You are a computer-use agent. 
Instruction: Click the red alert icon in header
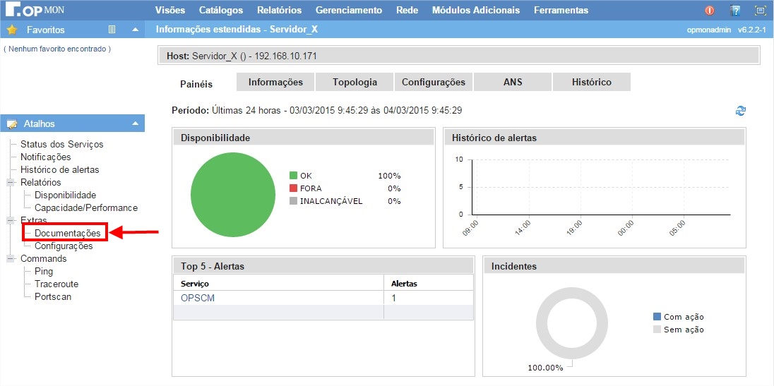click(x=710, y=11)
